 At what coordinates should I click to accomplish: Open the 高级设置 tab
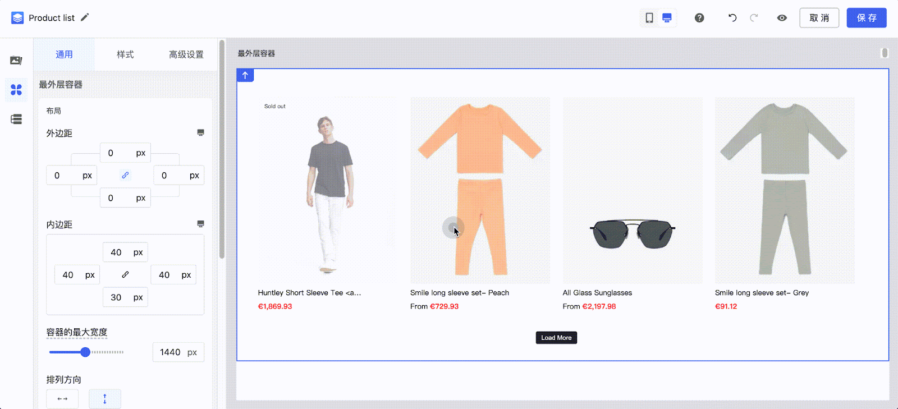point(186,54)
